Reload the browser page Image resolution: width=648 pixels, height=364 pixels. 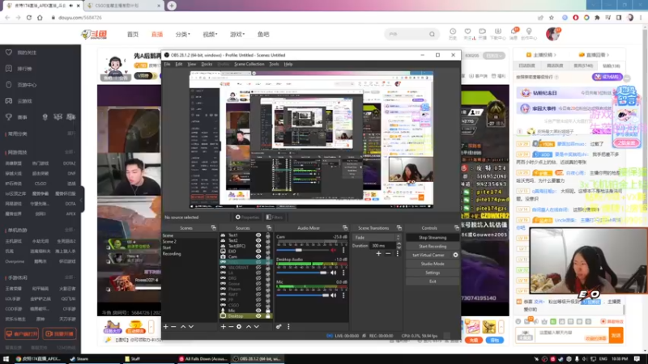point(29,17)
